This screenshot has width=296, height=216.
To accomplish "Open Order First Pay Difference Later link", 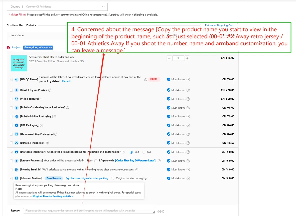I will click(135, 160).
